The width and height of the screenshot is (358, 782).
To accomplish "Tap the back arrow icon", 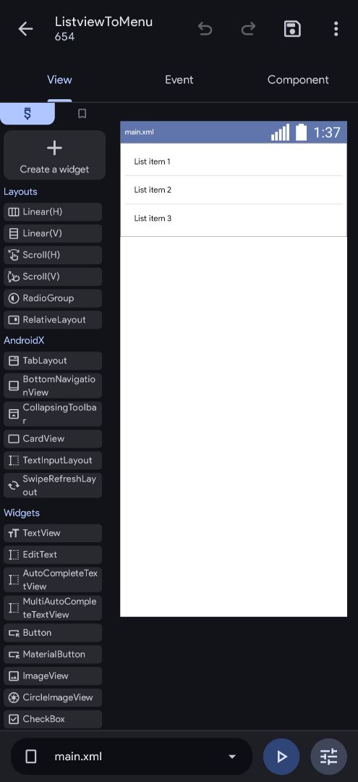I will point(25,29).
